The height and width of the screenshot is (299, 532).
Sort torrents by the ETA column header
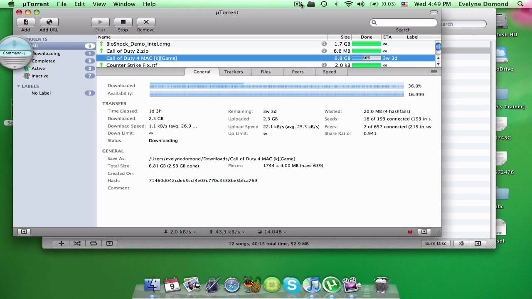pos(393,37)
